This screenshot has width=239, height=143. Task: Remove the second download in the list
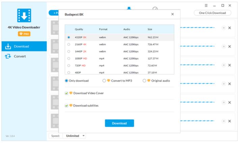click(x=230, y=47)
